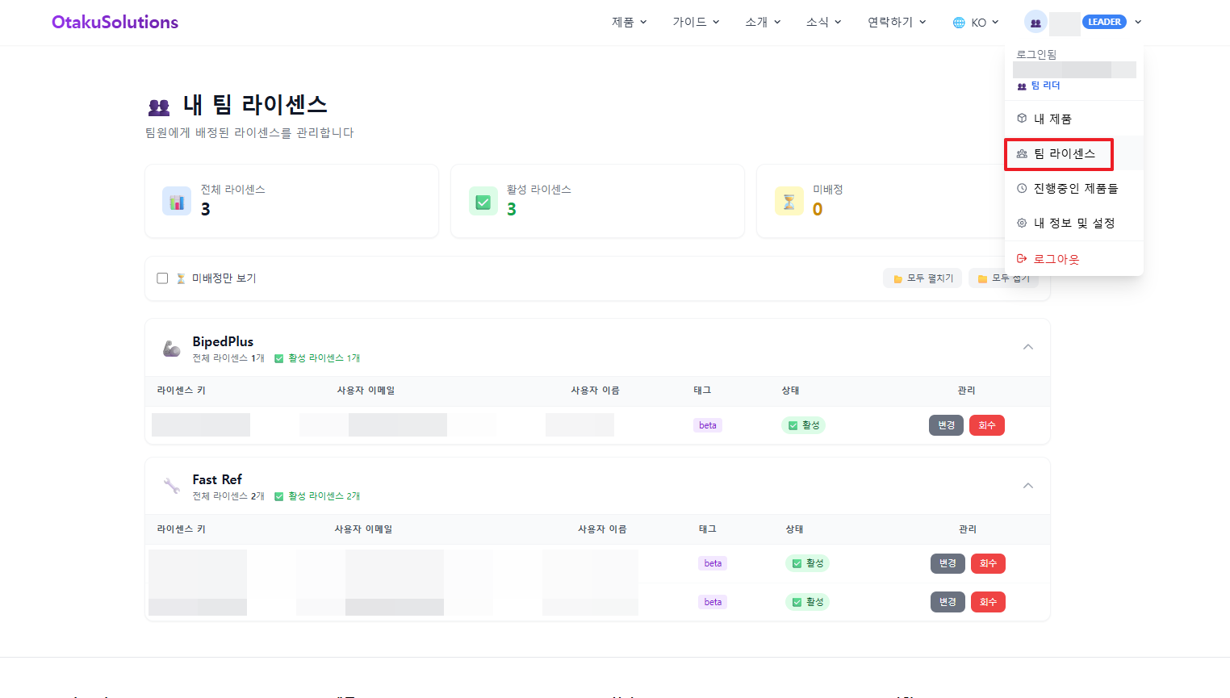Image resolution: width=1230 pixels, height=698 pixels.
Task: Collapse the BipedPlus license section
Action: [x=1027, y=347]
